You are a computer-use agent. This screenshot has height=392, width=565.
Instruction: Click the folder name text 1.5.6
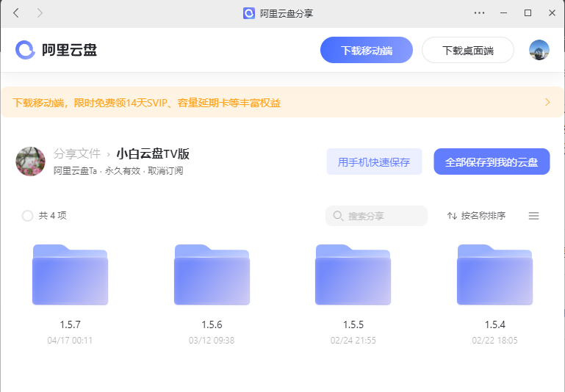212,324
